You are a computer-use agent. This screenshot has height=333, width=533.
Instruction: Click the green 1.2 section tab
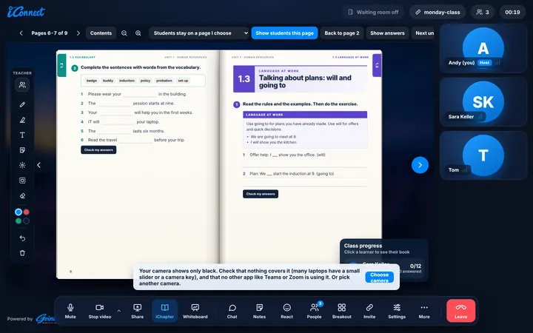pos(61,65)
